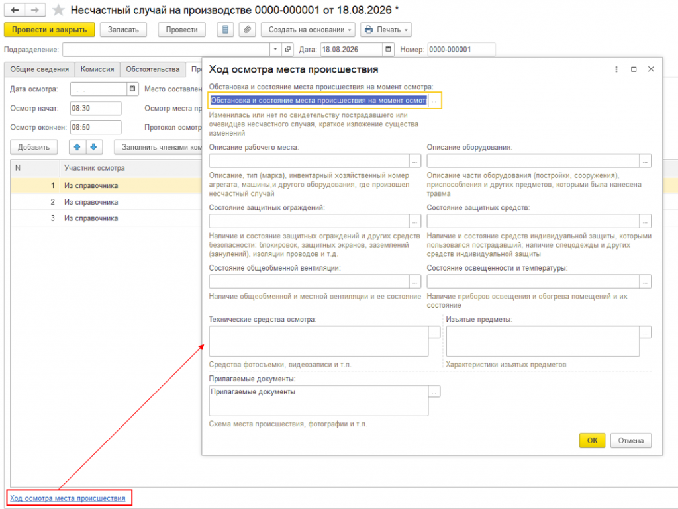The height and width of the screenshot is (509, 678).
Task: Follow the Ход осмотра места происшествия link
Action: coord(68,498)
